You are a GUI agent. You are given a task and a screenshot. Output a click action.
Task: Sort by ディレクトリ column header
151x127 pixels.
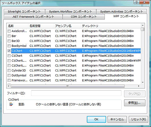tap(111, 26)
